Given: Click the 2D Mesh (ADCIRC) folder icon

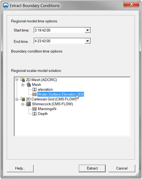Looking at the screenshot, I should 23,80.
